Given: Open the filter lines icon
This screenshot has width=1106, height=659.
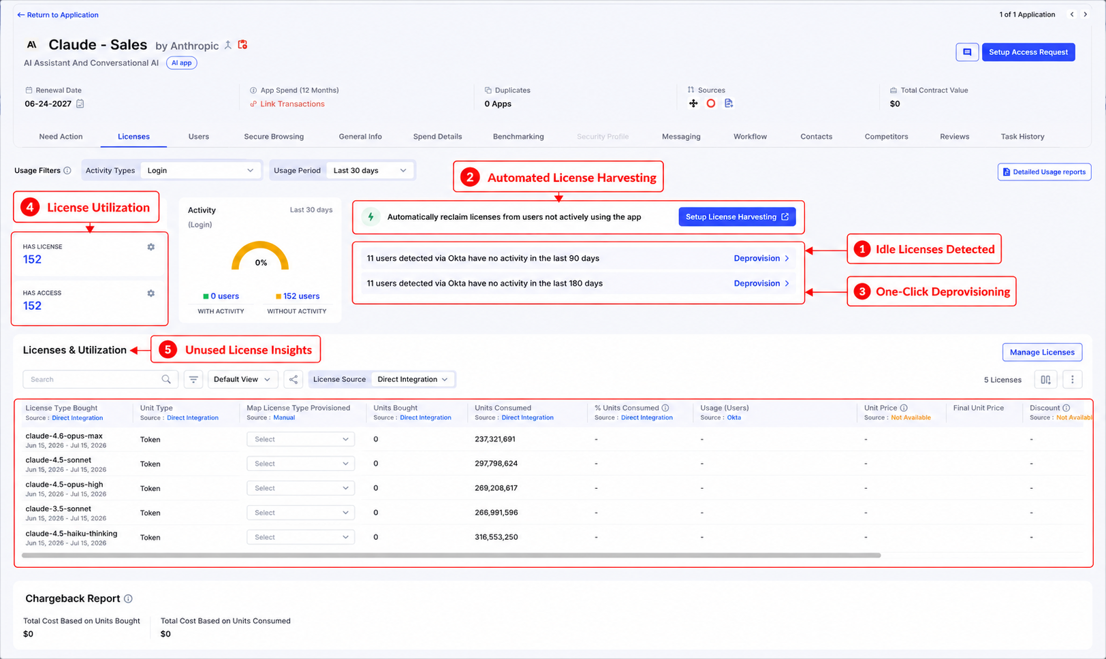Looking at the screenshot, I should tap(193, 380).
